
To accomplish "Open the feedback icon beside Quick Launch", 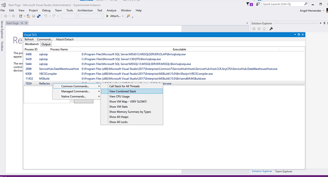I will pyautogui.click(x=258, y=4).
